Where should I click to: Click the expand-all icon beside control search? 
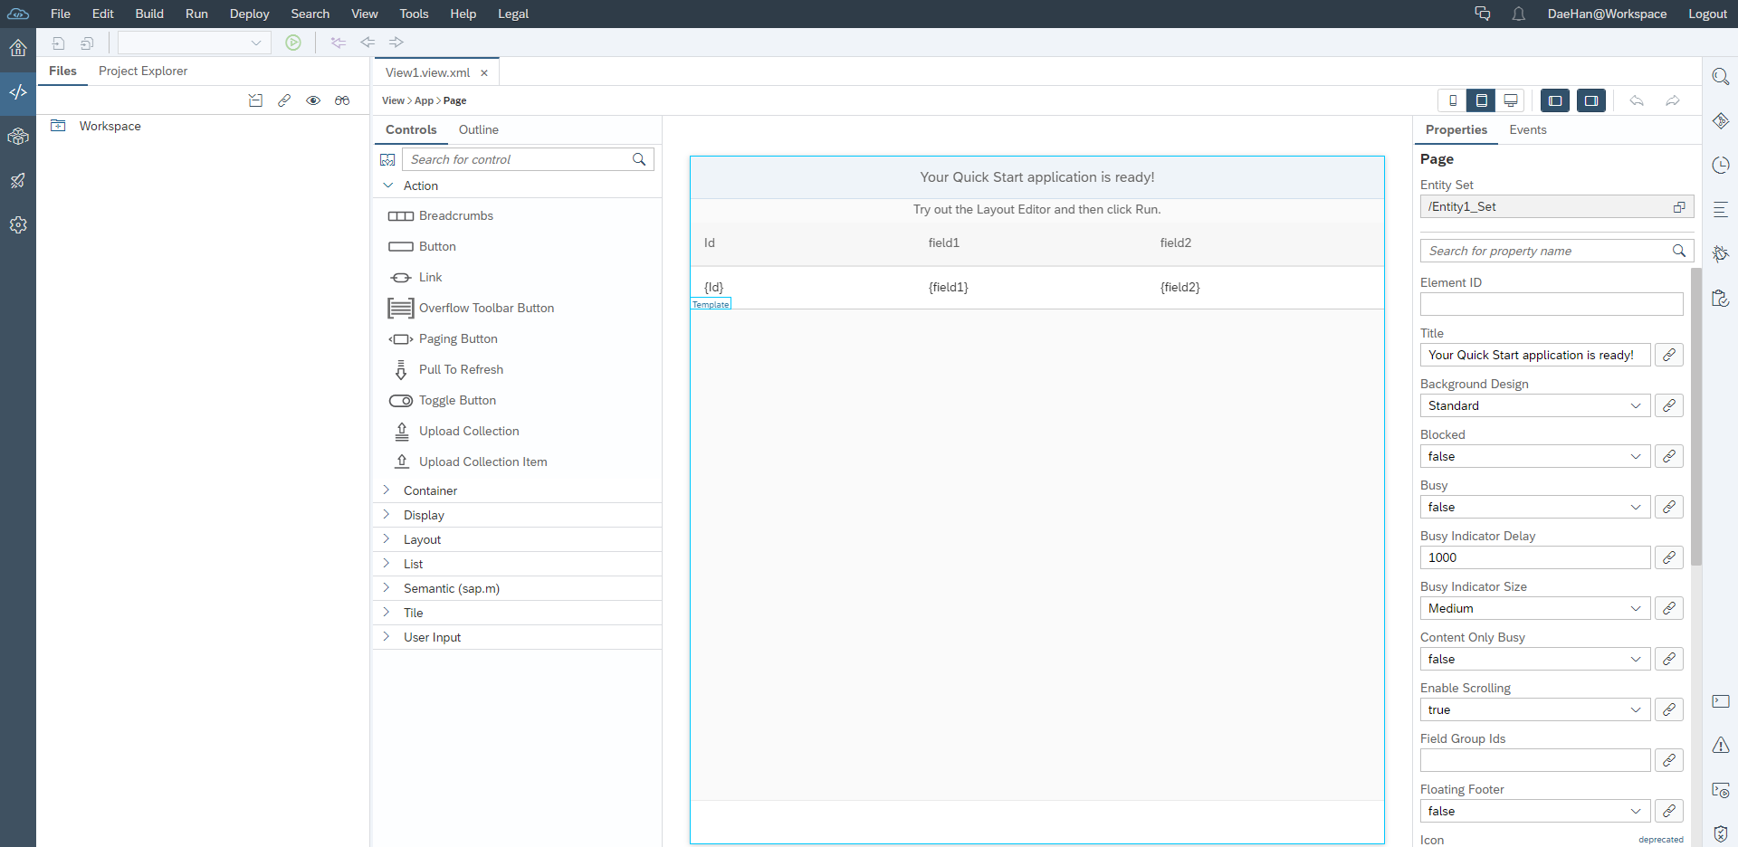point(387,159)
